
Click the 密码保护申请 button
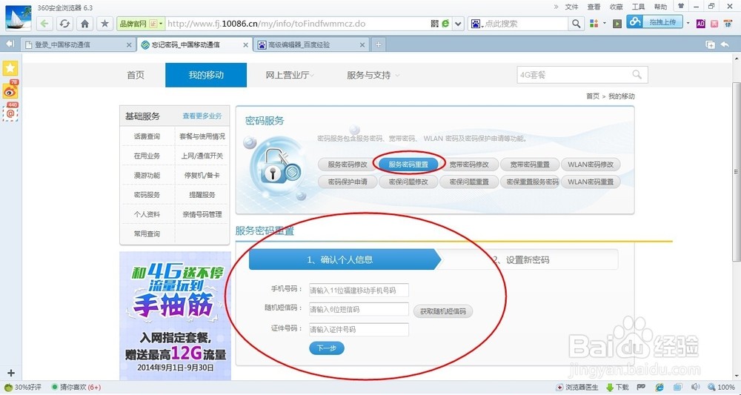coord(348,182)
